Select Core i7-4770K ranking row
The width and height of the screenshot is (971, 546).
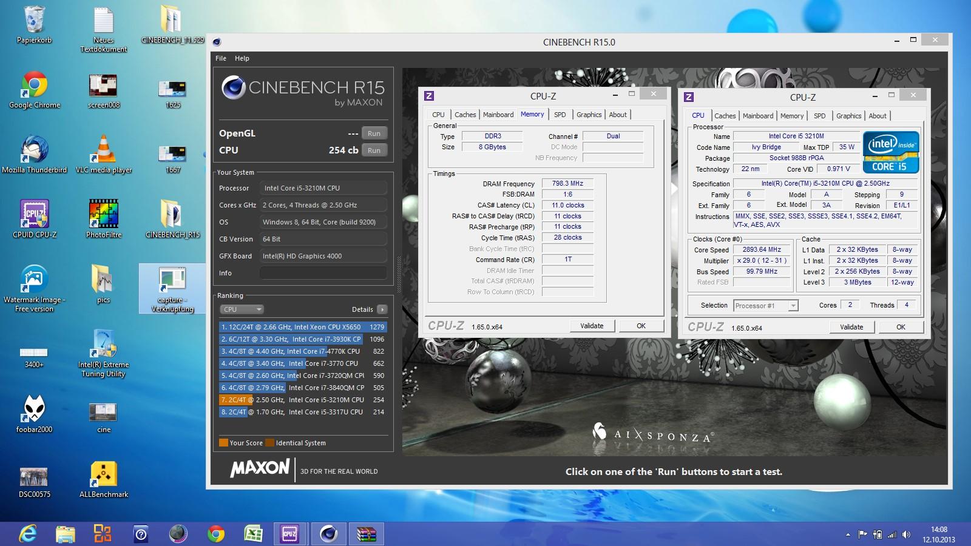tap(302, 351)
